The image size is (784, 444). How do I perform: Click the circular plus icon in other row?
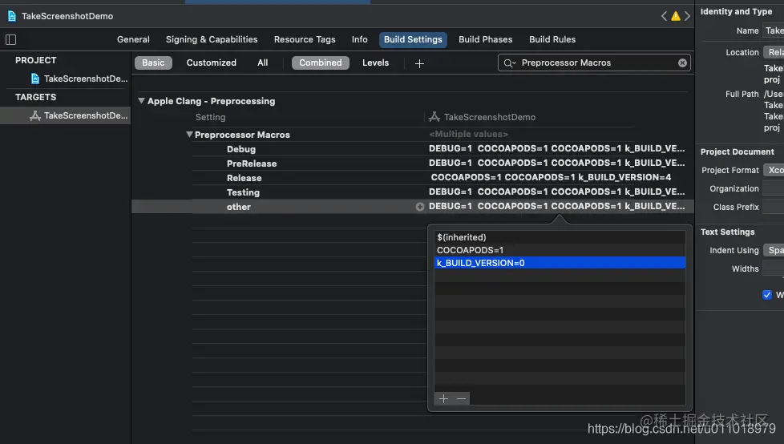pos(420,207)
